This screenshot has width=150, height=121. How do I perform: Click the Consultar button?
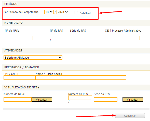click(130, 115)
